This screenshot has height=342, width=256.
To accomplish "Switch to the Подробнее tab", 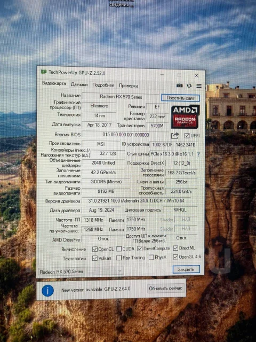I will 103,85.
